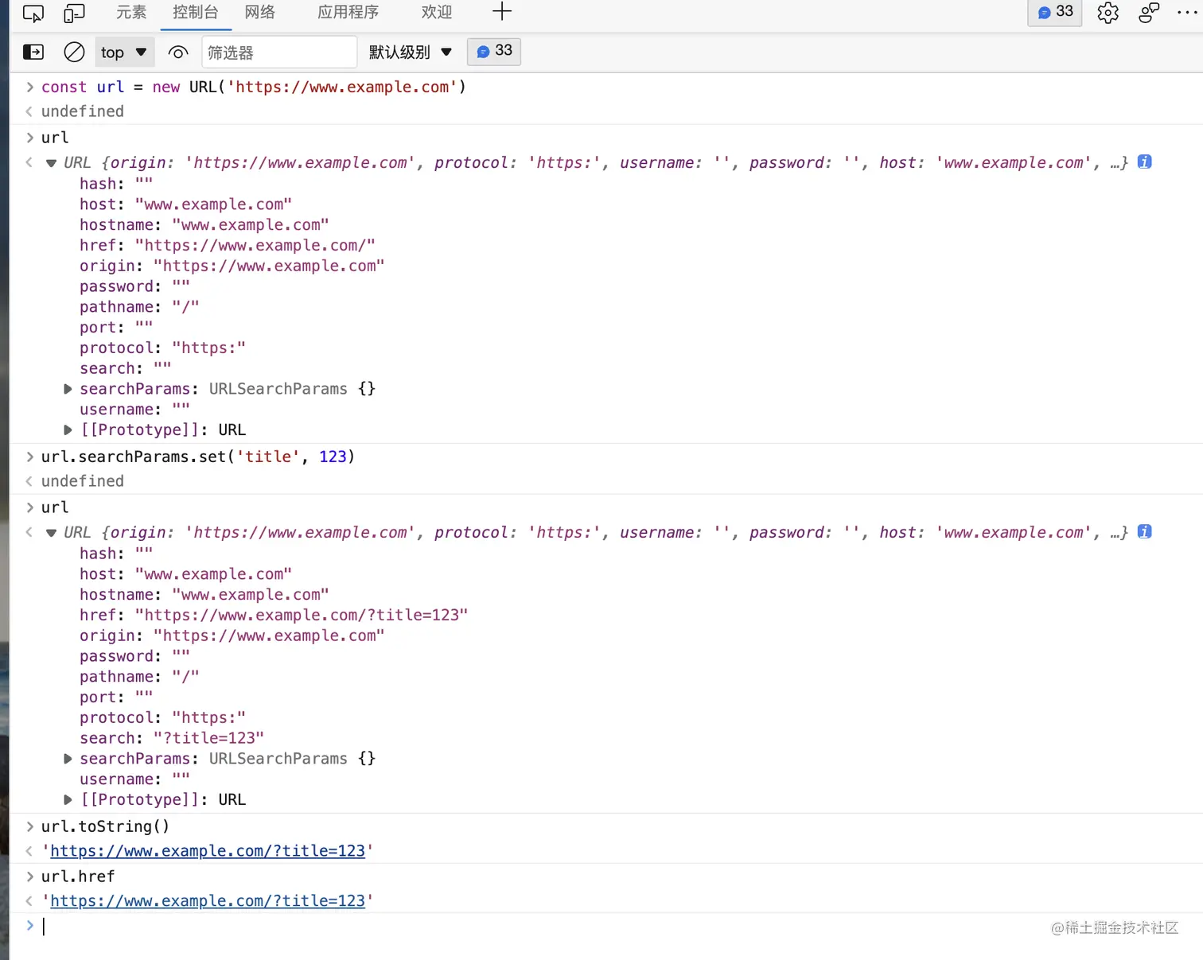Collapse the first URL object output
The height and width of the screenshot is (960, 1203).
[51, 163]
